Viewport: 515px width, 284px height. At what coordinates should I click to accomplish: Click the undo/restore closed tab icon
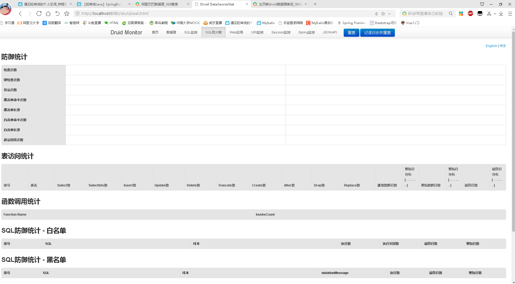pos(57,14)
